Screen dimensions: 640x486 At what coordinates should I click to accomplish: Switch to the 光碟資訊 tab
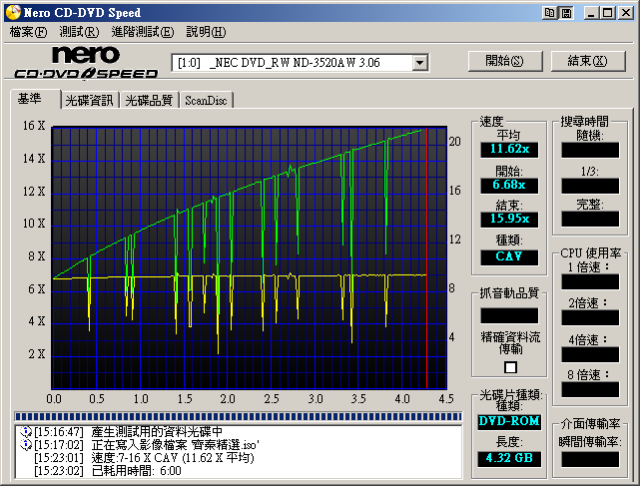(x=90, y=100)
